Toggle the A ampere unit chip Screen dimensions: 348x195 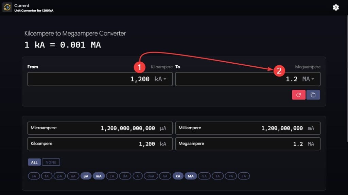point(138,176)
